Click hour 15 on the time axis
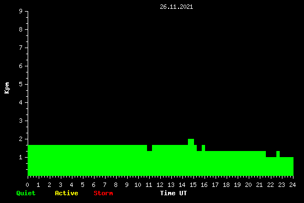 pyautogui.click(x=193, y=185)
